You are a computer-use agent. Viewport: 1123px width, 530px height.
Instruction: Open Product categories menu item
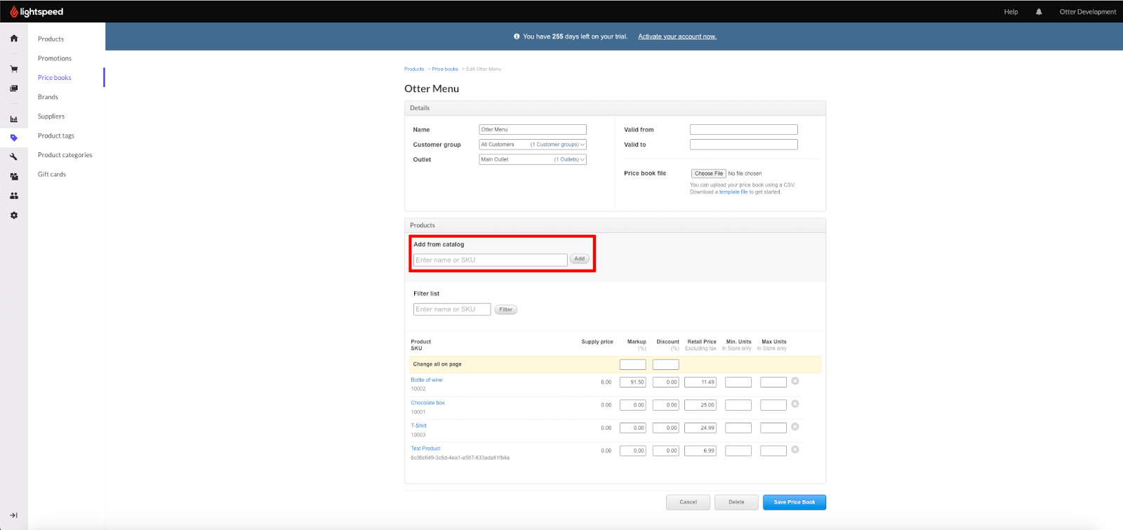tap(65, 155)
